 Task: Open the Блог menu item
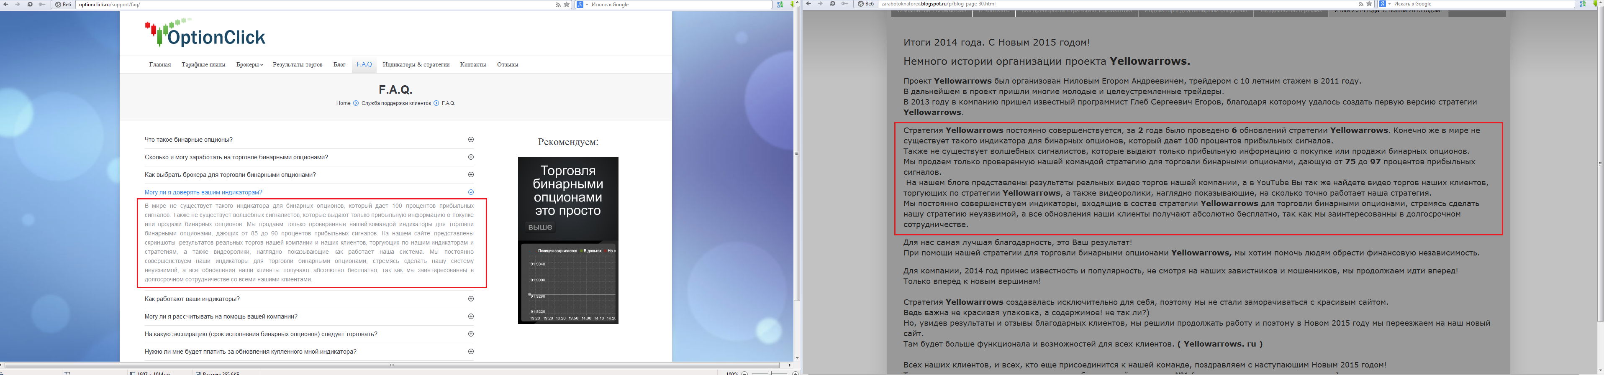point(339,65)
